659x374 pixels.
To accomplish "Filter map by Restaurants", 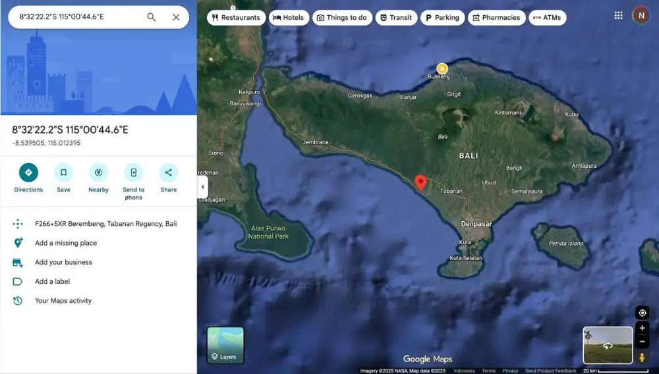I will (x=236, y=18).
